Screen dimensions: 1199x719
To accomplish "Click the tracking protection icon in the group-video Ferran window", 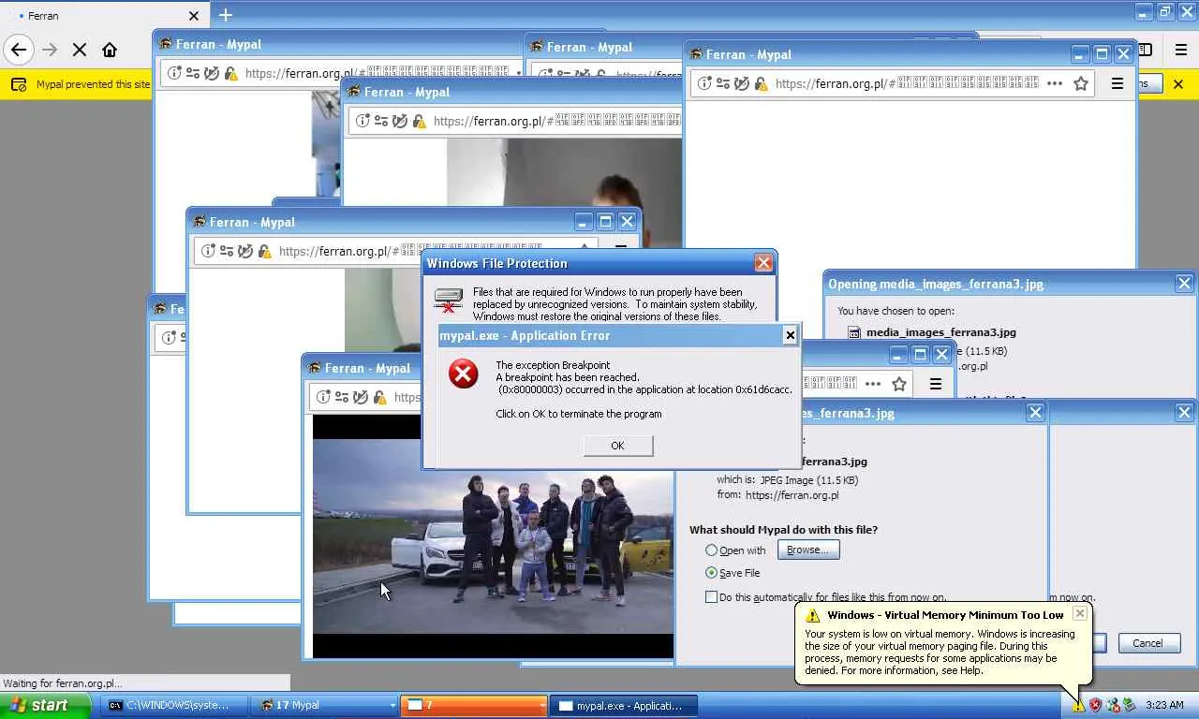I will [x=360, y=397].
